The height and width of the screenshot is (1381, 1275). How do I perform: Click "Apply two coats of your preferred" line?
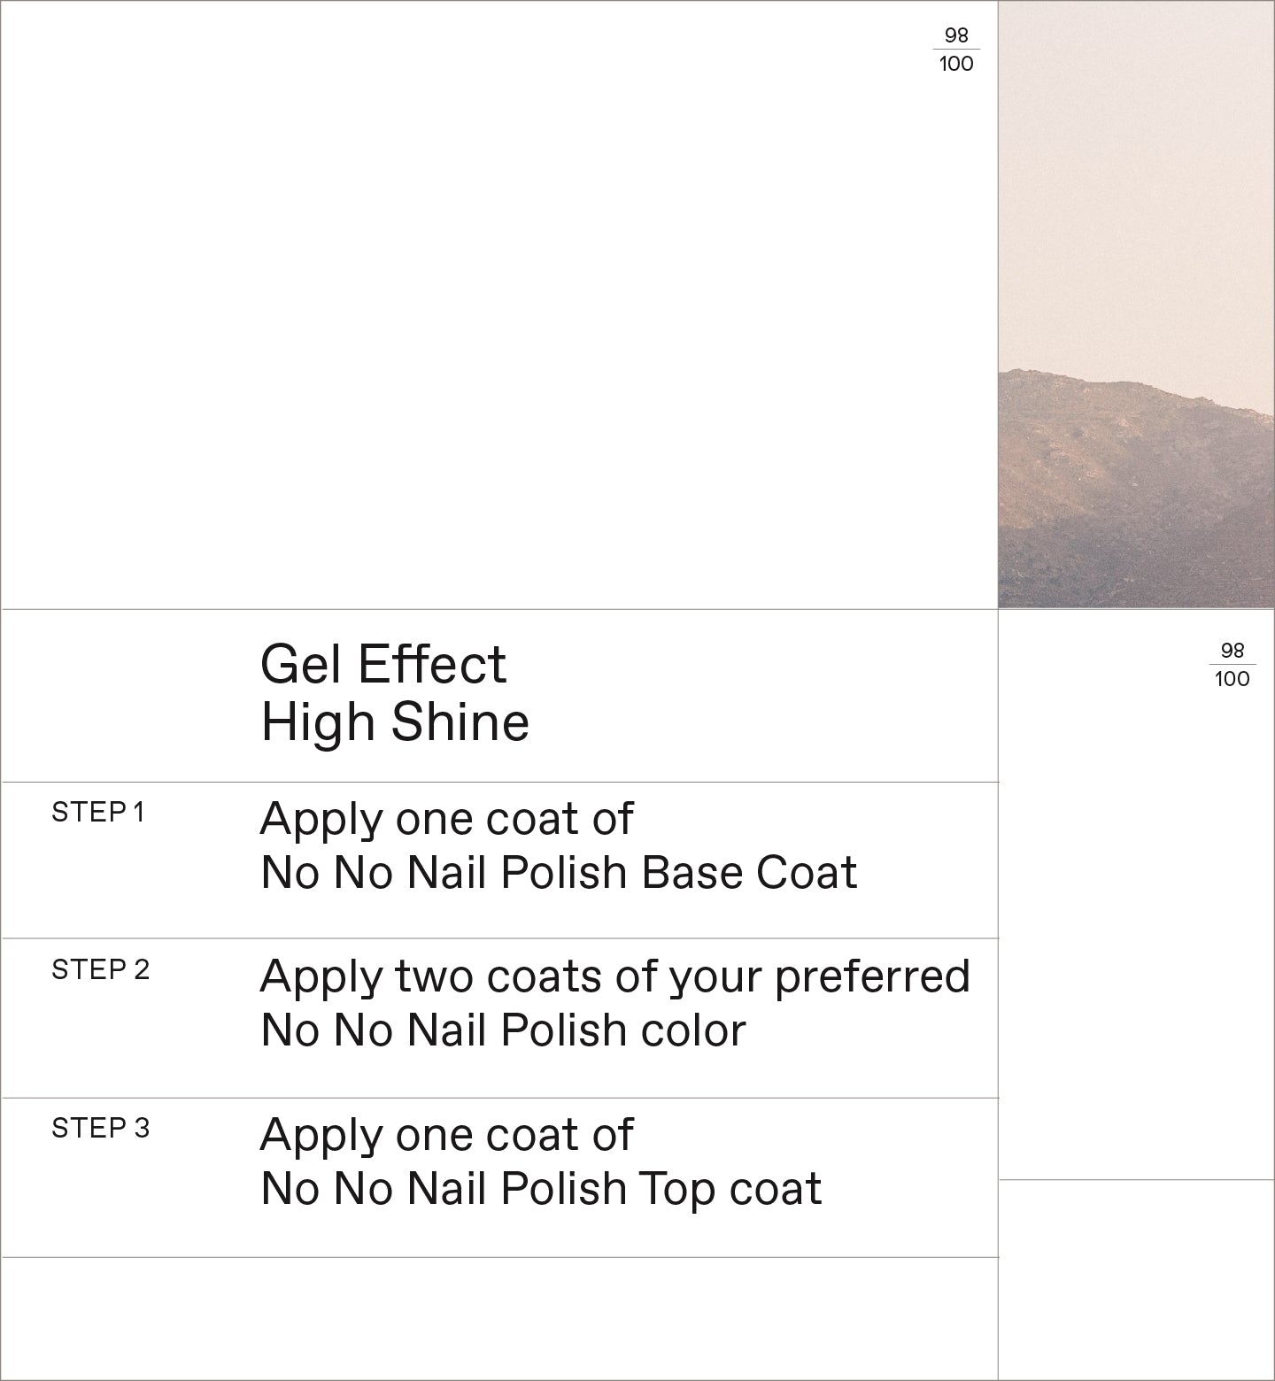pyautogui.click(x=614, y=977)
